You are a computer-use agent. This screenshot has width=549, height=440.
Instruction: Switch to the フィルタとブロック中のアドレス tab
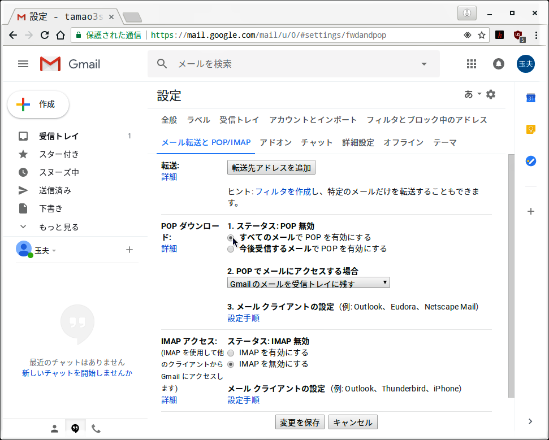pos(426,120)
